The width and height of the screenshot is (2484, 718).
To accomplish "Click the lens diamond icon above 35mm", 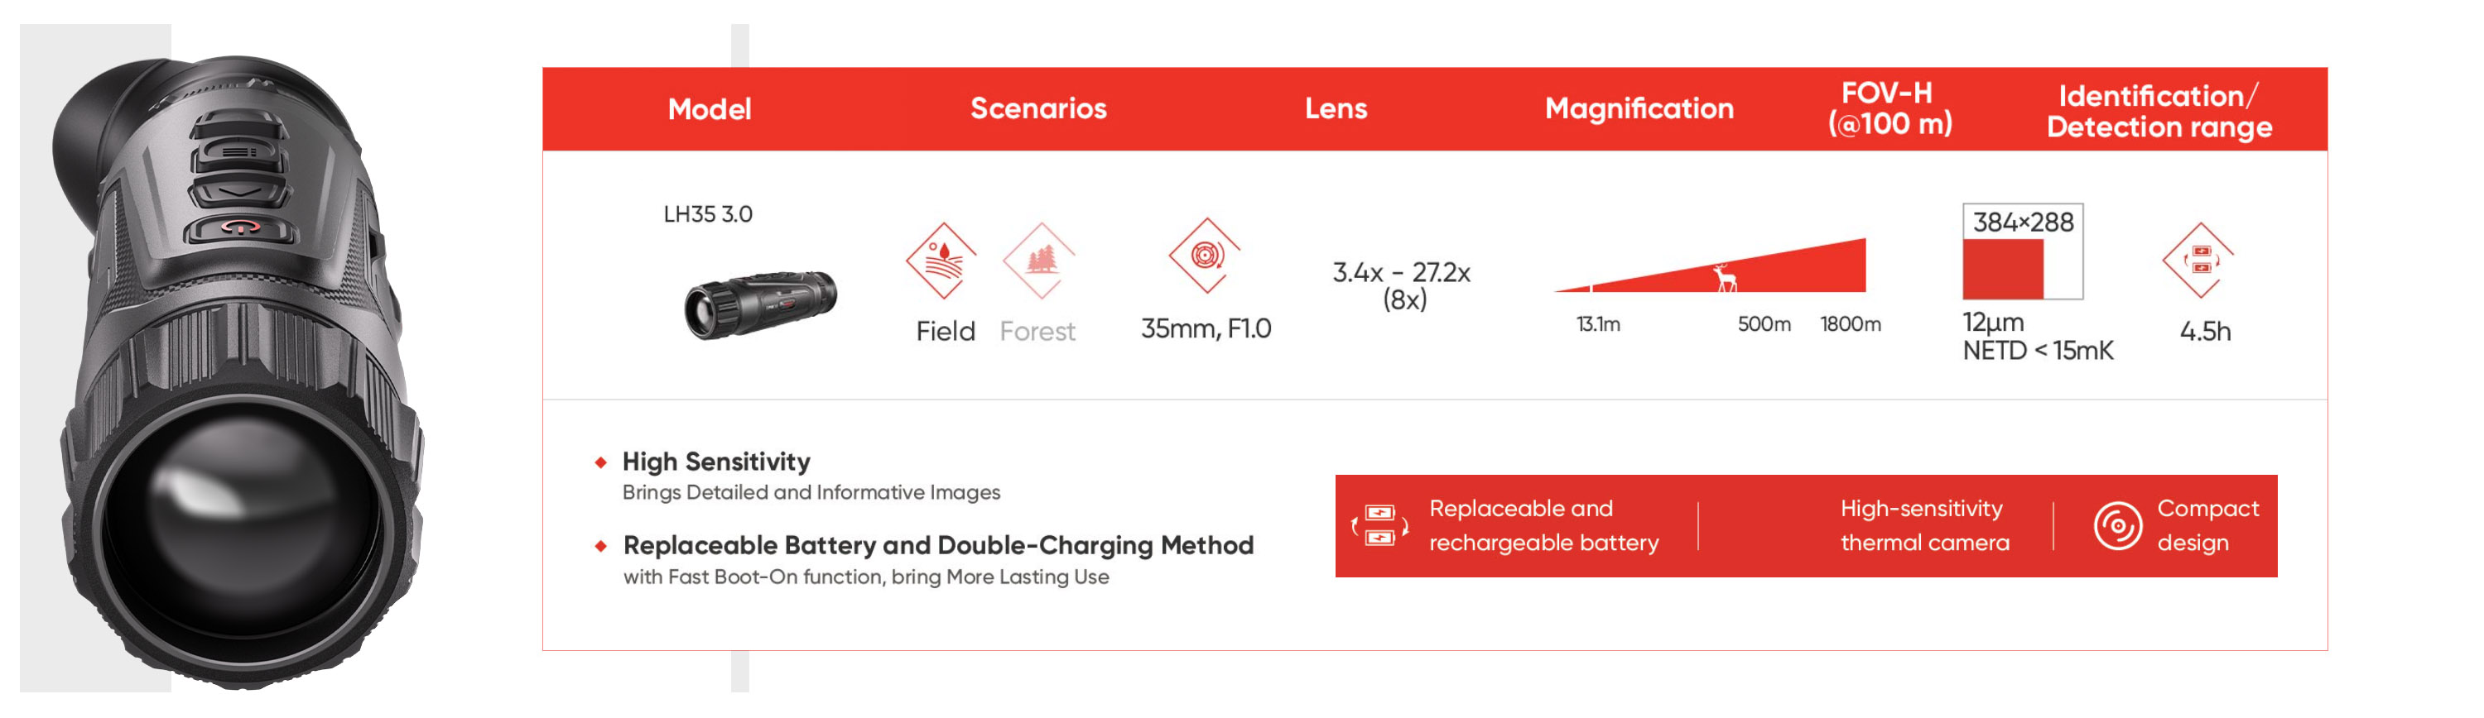I will click(1205, 256).
